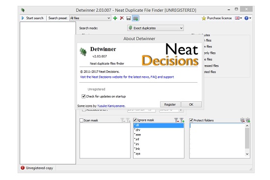Click the red X delete preset icon
The image size is (270, 180).
click(122, 18)
